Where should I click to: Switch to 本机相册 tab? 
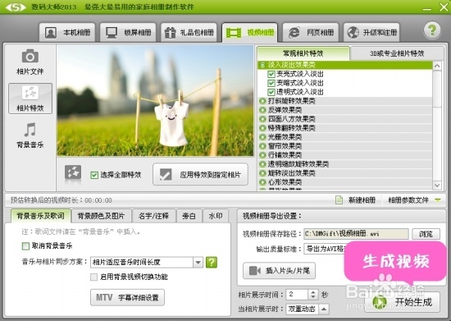coord(67,32)
